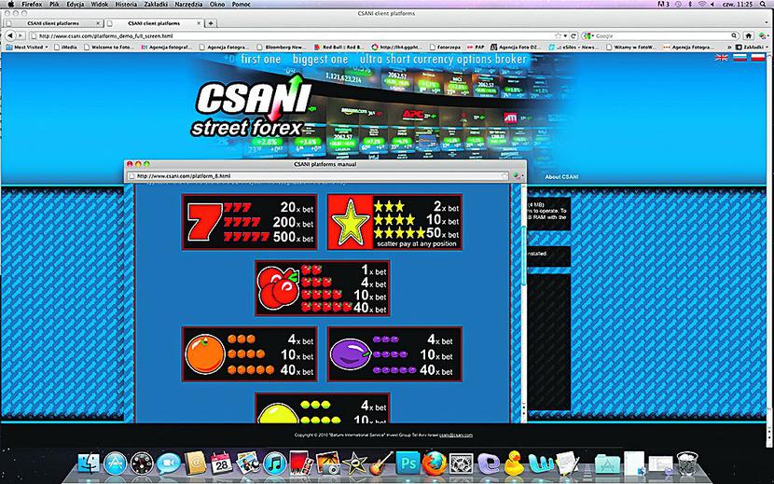Open the Zakładki bookmarks toolbar menu

(751, 47)
